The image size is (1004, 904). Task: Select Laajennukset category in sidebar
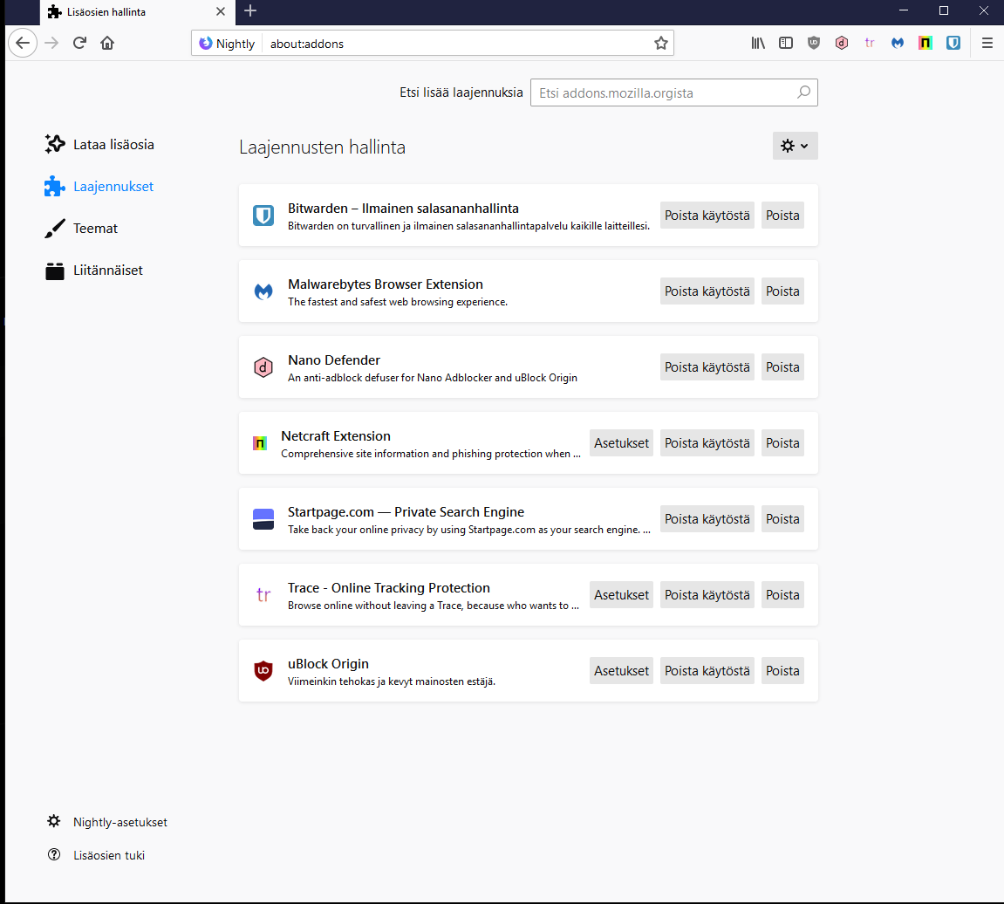click(100, 187)
